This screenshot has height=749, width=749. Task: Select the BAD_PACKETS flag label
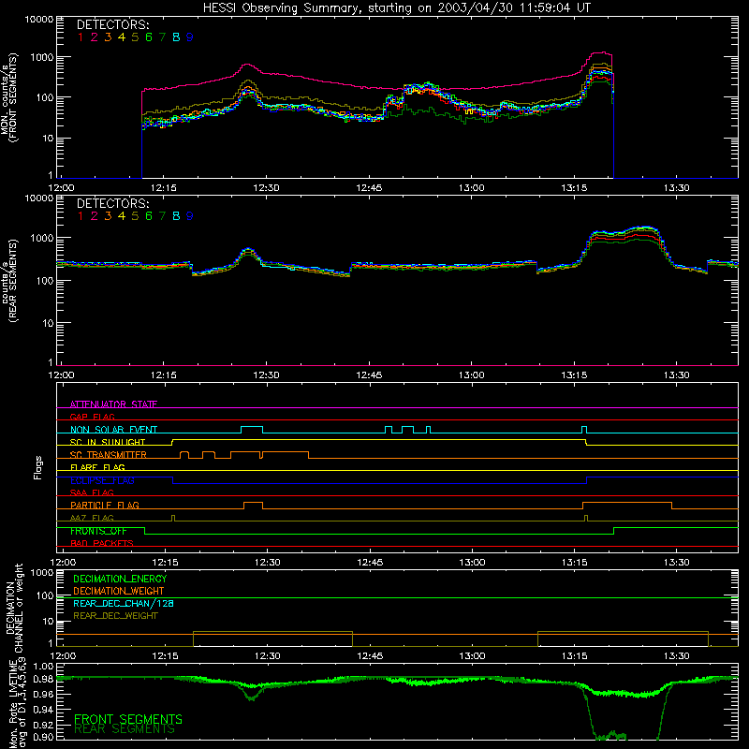coord(102,543)
